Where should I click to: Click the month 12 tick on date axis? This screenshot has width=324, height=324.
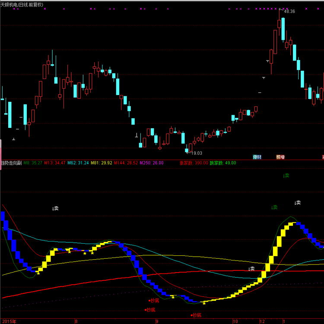pyautogui.click(x=262, y=321)
